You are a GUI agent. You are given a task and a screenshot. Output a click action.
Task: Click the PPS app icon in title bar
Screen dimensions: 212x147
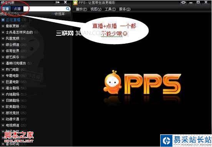(75, 3)
